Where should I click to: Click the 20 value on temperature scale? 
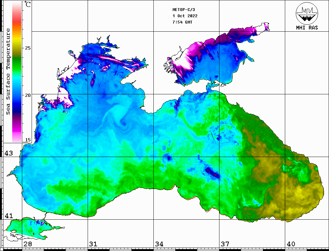click(x=28, y=95)
